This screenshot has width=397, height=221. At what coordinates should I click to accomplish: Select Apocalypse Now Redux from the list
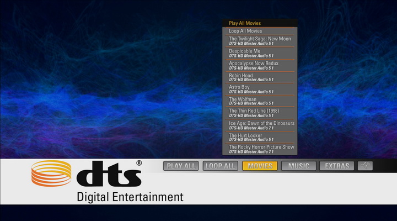point(260,65)
